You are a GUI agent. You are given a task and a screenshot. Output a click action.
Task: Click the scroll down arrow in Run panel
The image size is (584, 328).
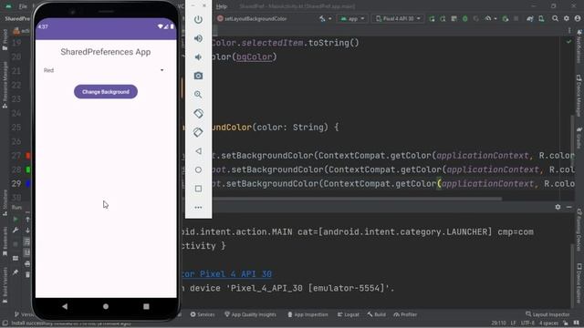click(x=27, y=231)
